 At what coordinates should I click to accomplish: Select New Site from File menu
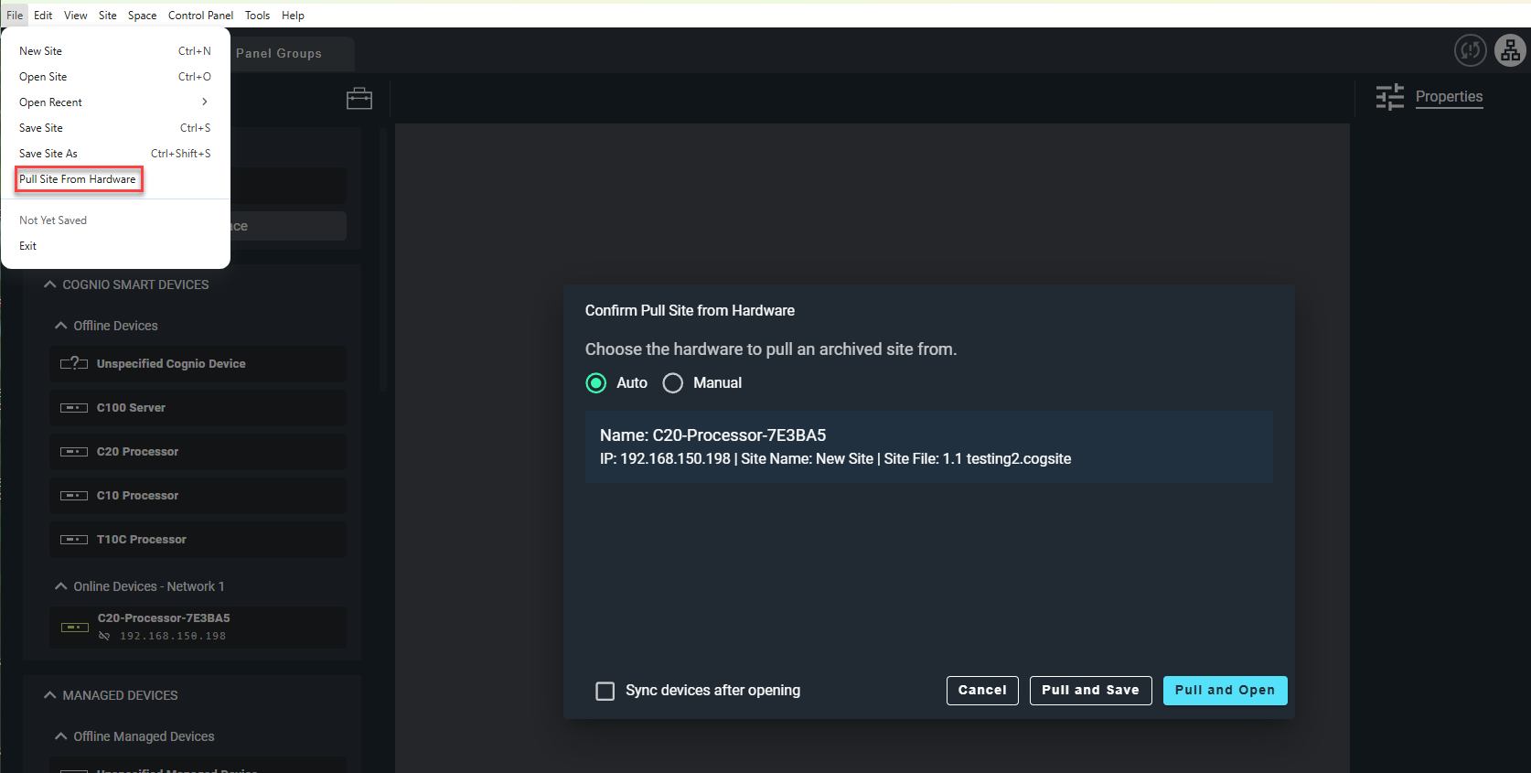[115, 51]
